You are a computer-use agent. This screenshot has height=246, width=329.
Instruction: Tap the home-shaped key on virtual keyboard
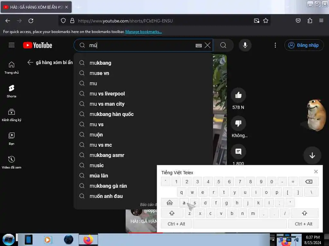tap(170, 203)
